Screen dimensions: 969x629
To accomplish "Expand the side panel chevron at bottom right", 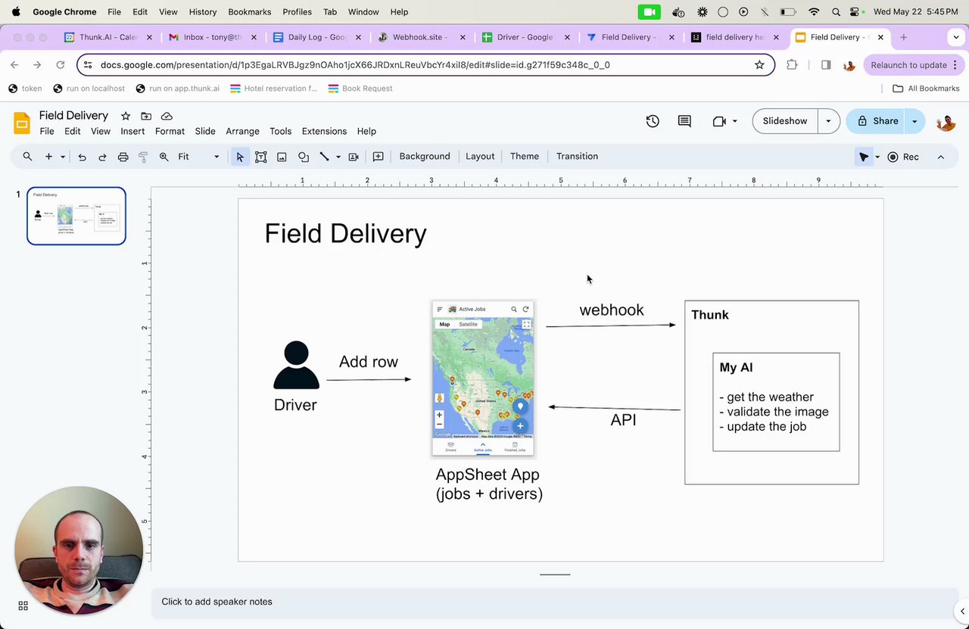I will pos(962,612).
